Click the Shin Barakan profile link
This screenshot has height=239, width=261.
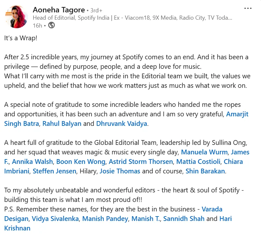(x=205, y=171)
